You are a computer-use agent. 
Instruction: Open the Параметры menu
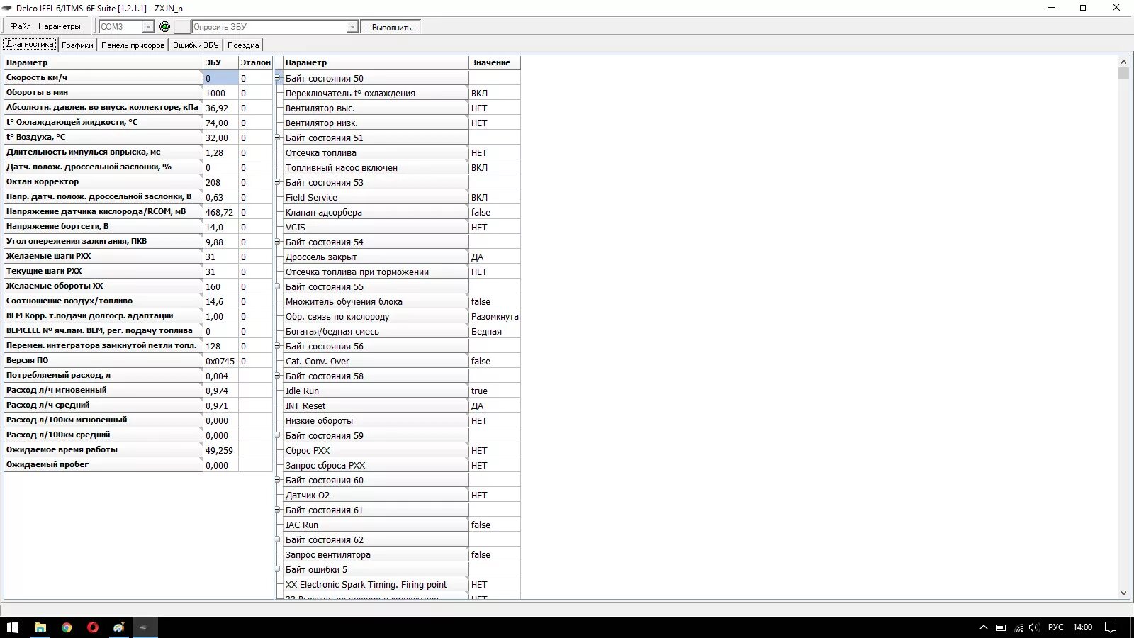click(x=60, y=26)
